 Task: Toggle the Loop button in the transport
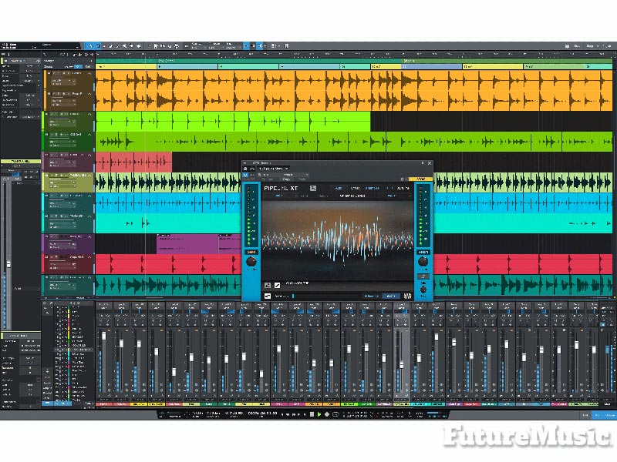335,414
